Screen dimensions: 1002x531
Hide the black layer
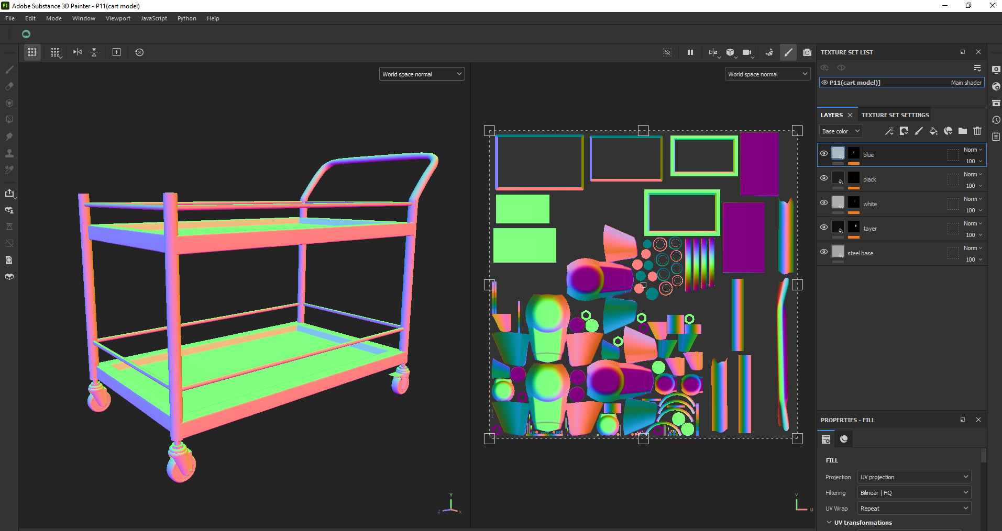pyautogui.click(x=824, y=178)
